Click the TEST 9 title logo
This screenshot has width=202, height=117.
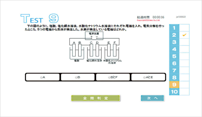(x=39, y=18)
